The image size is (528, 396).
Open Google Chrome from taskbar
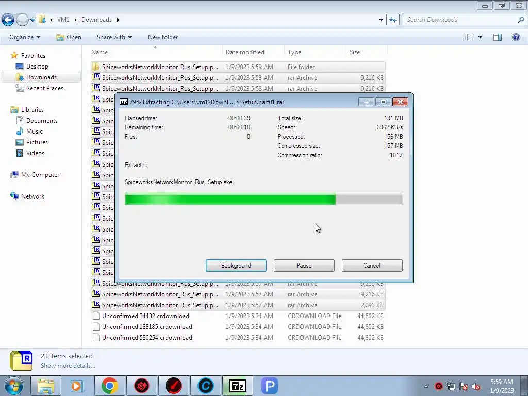109,386
